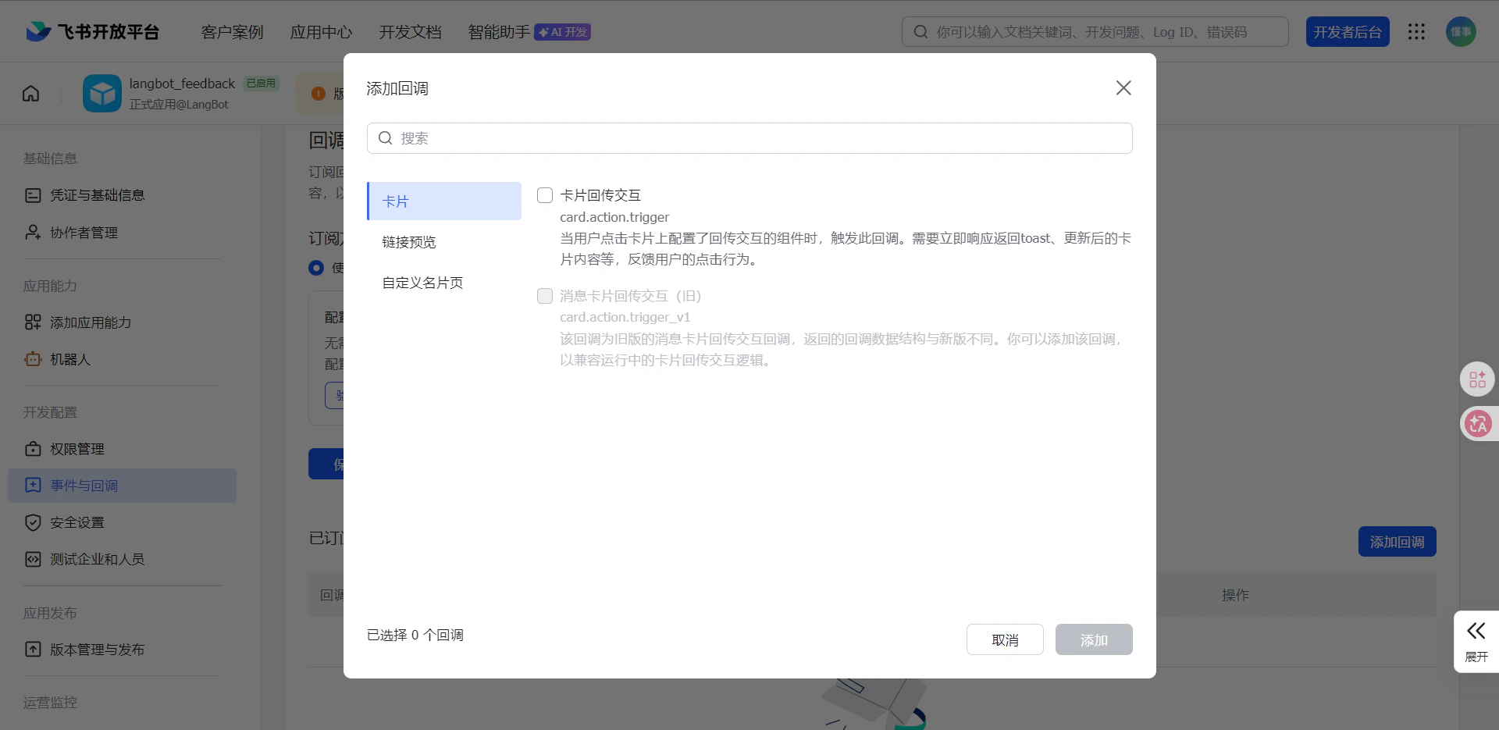
Task: Click the 飞书开放平台 logo
Action: point(91,31)
